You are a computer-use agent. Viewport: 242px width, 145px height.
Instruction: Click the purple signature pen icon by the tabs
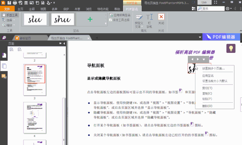coord(4,37)
